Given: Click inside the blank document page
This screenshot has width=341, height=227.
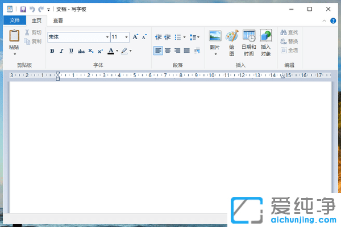Looking at the screenshot, I should 170,148.
